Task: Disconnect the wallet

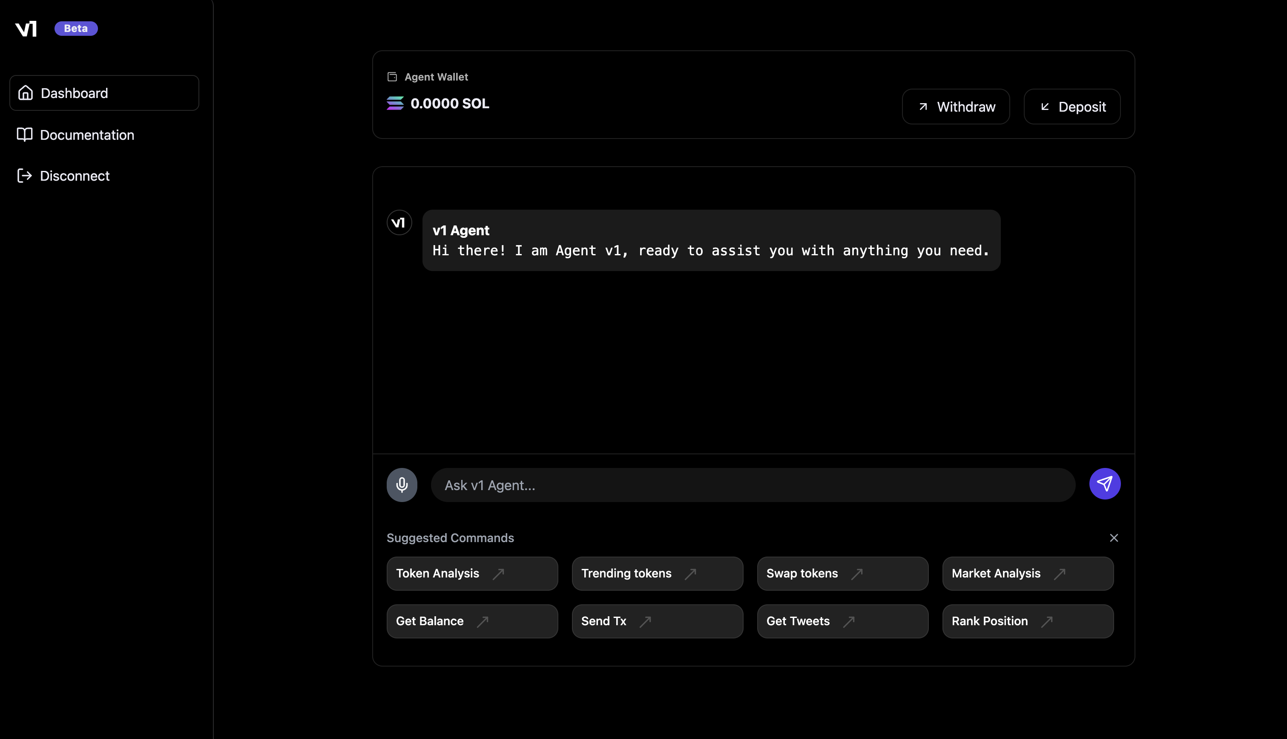Action: (63, 176)
